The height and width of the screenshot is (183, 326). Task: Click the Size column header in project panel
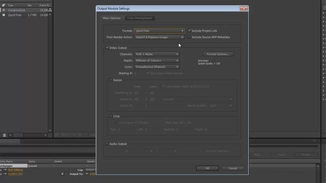coord(30,5)
